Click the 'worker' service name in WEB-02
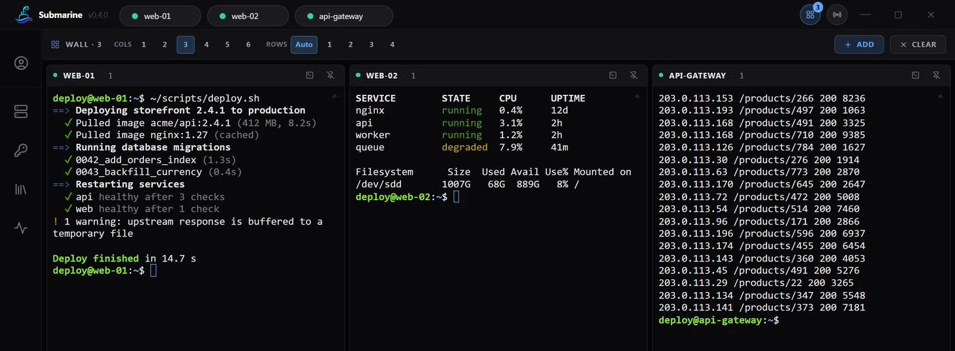Viewport: 955px width, 351px height. (372, 136)
